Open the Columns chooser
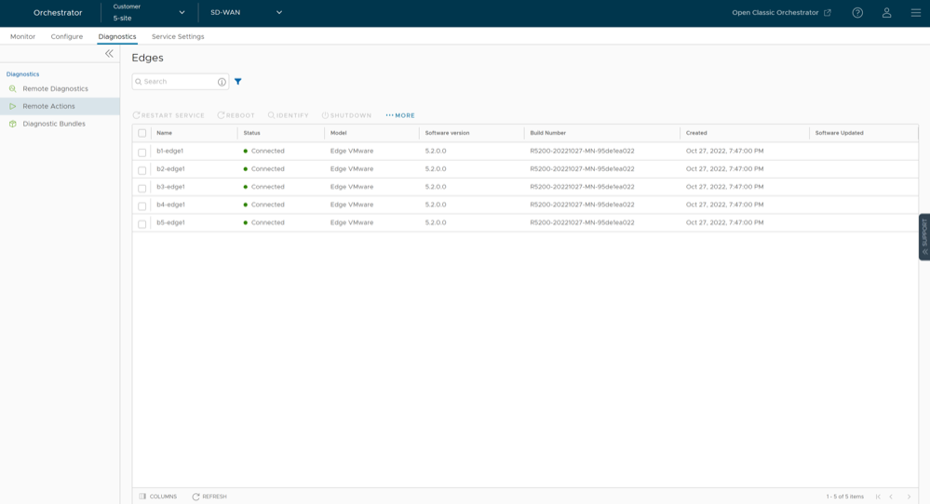Image resolution: width=930 pixels, height=504 pixels. [x=158, y=497]
